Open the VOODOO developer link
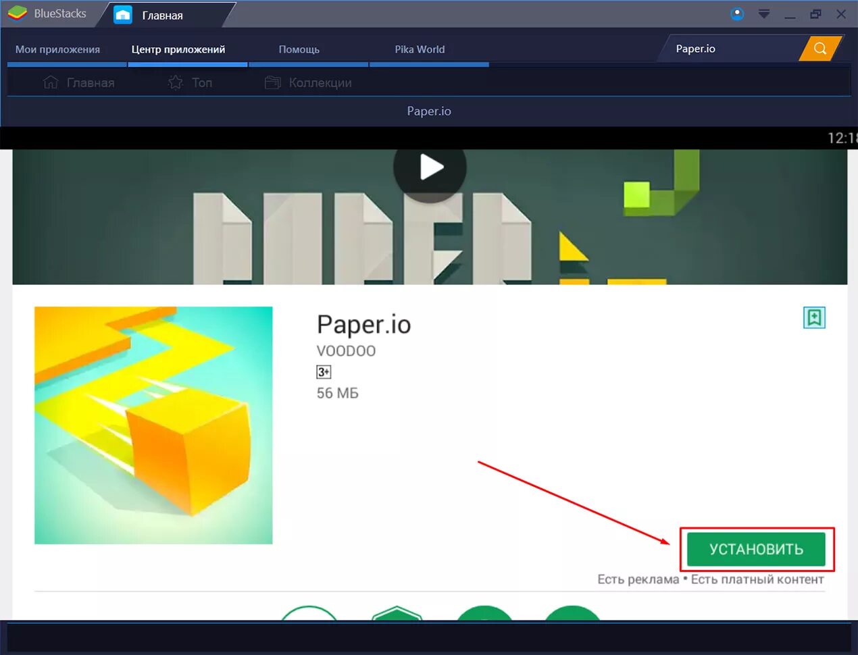Screen dimensions: 858x655 pyautogui.click(x=346, y=351)
